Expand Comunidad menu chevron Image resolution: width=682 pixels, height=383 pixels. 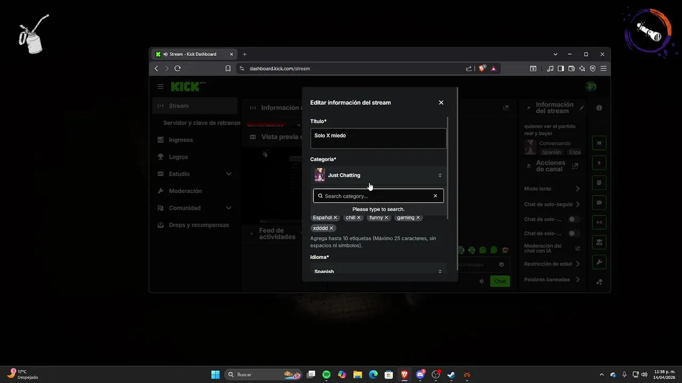[229, 208]
